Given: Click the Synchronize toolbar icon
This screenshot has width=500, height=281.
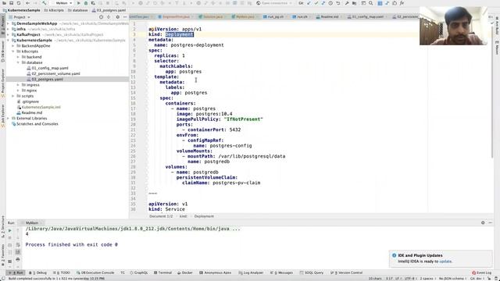Looking at the screenshot, I should coord(19,3).
